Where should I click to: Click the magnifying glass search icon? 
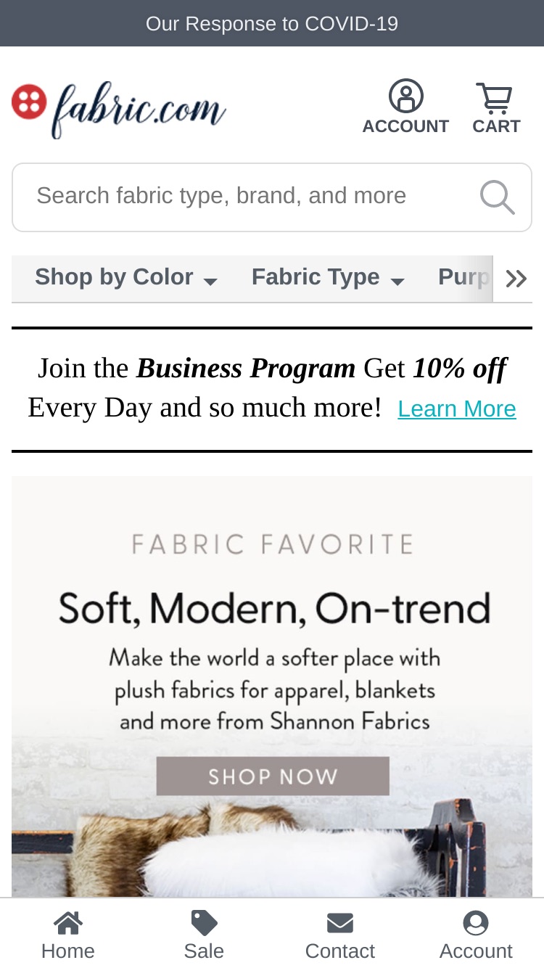point(498,197)
